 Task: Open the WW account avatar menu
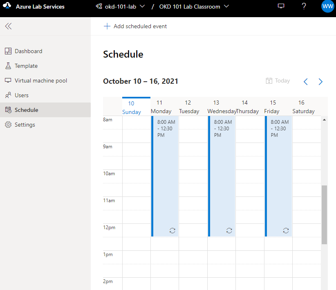click(328, 6)
